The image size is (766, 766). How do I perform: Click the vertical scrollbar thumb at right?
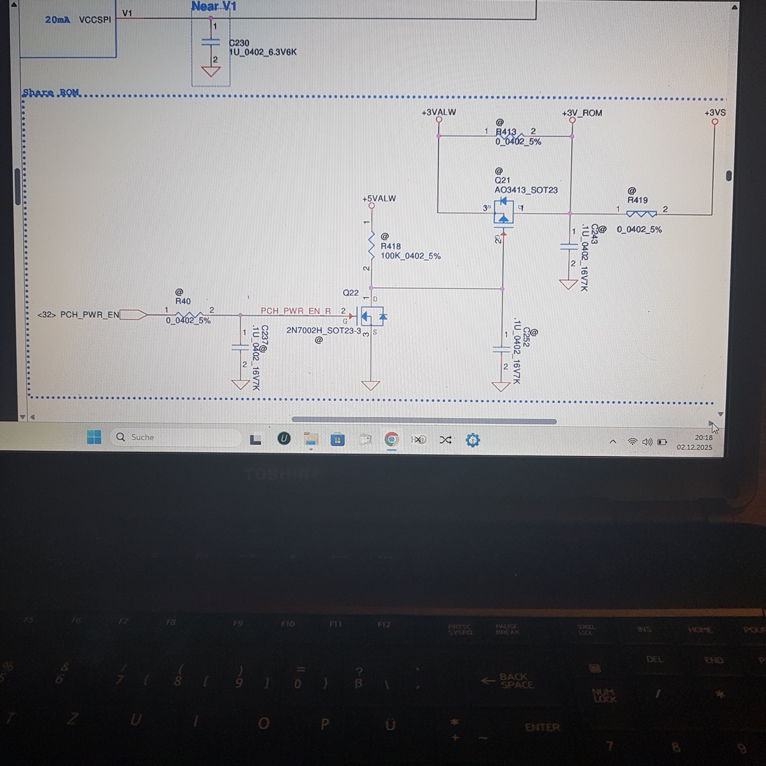[x=729, y=176]
